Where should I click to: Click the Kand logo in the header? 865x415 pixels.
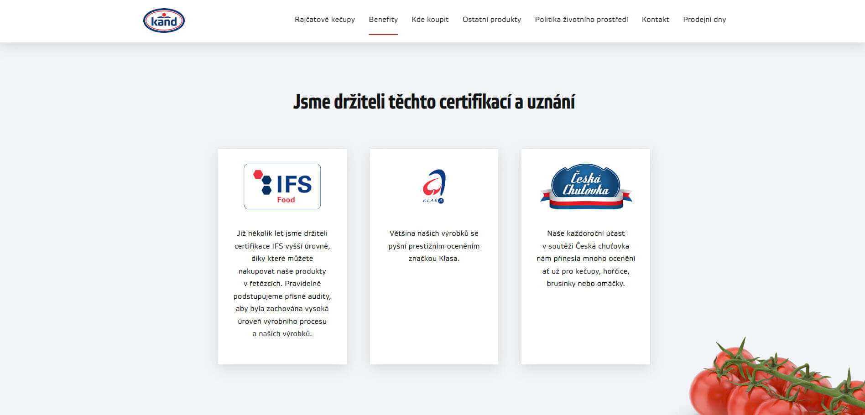[164, 21]
